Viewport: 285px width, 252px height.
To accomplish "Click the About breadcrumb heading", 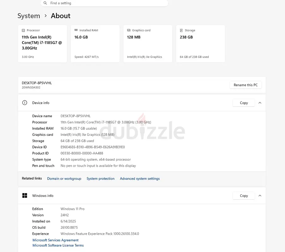I will coord(61,16).
